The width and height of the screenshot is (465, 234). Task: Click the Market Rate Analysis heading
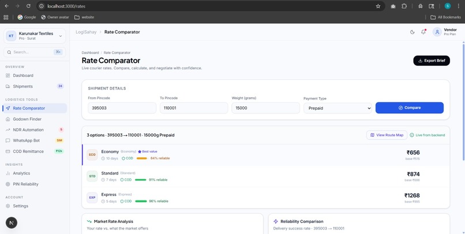coord(114,221)
